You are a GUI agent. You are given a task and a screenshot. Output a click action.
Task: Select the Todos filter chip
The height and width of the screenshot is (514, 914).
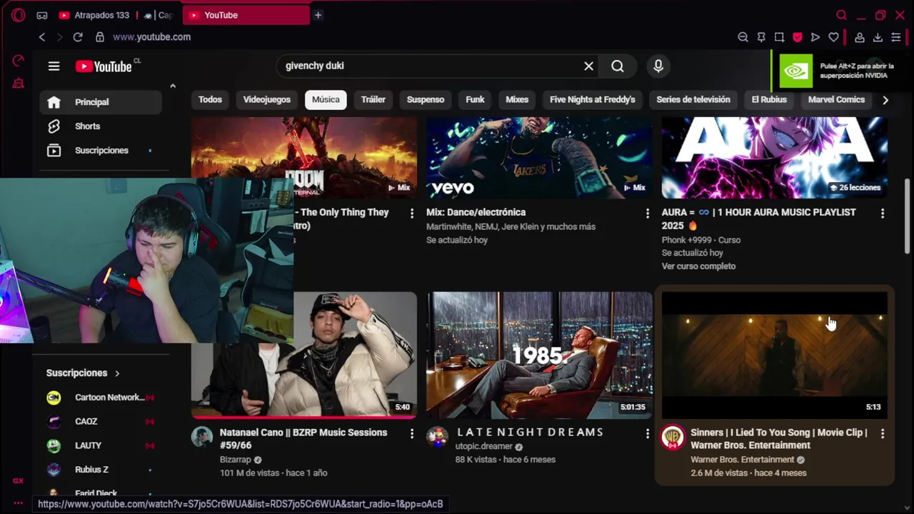point(210,100)
